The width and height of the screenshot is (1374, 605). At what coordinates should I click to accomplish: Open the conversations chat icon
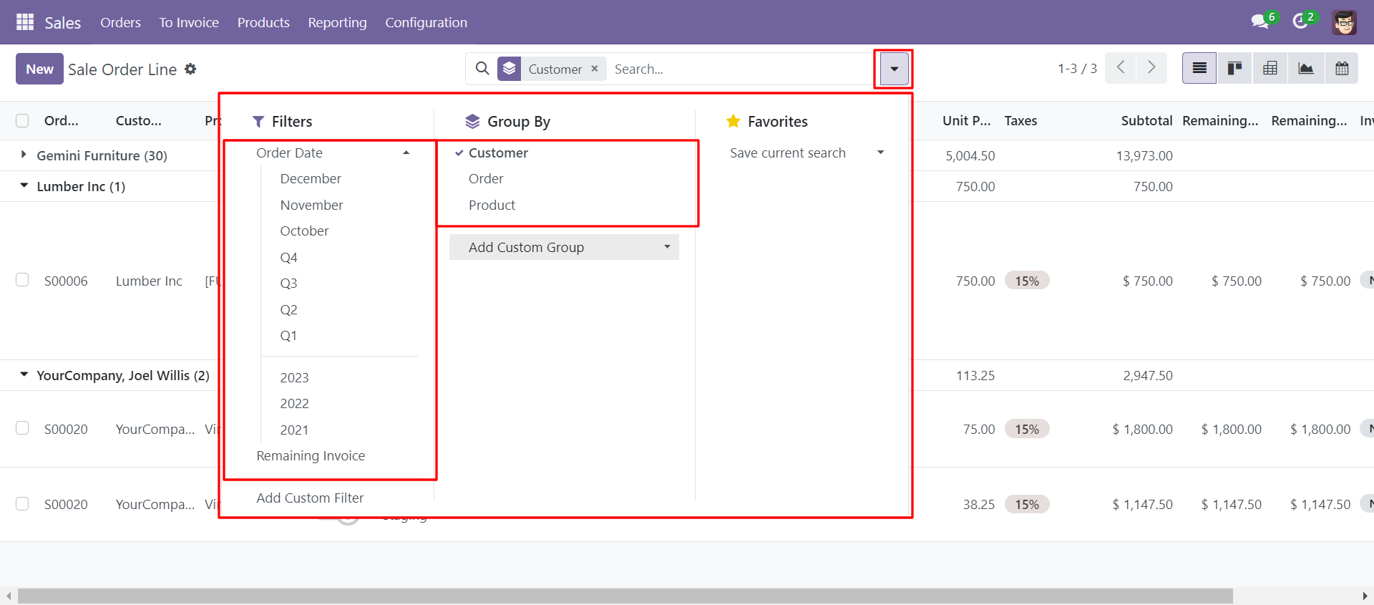tap(1260, 21)
